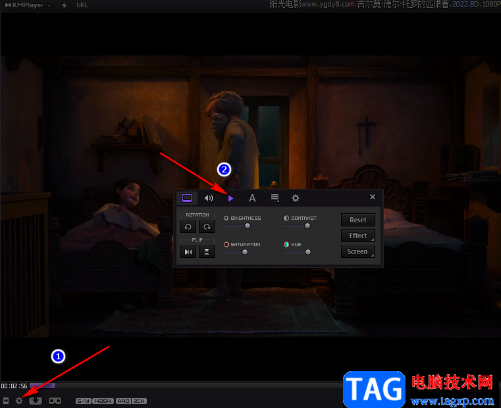
Task: Adjust the Contrast slider
Action: coord(307,226)
